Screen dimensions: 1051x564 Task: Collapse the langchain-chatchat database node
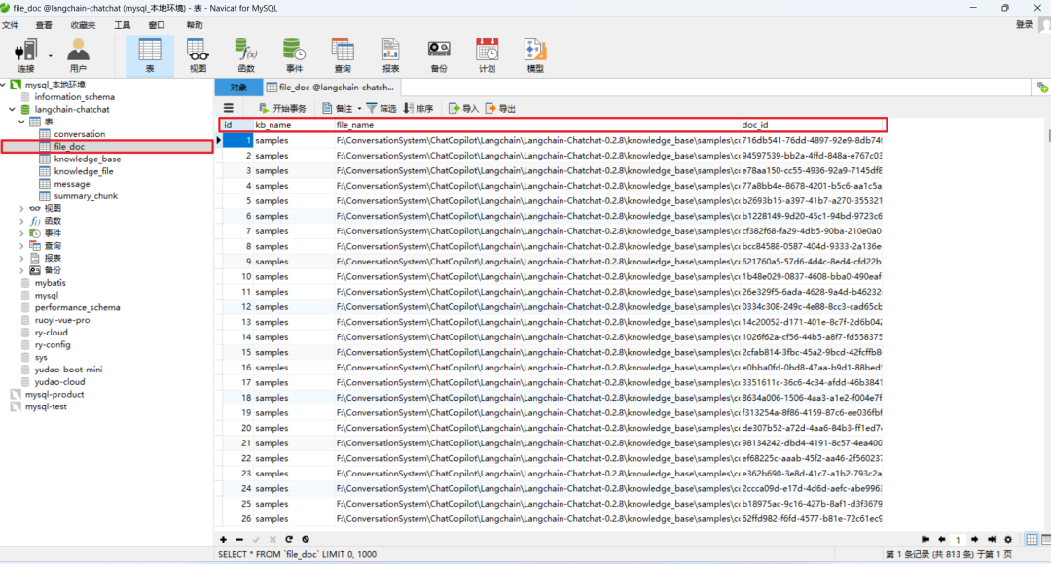tap(12, 109)
